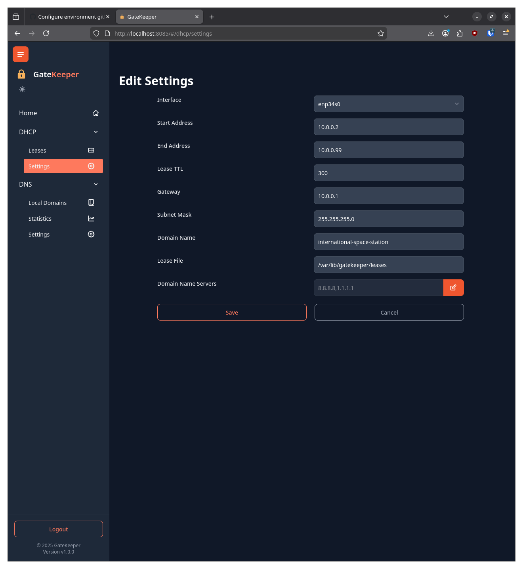Click the Settings gear icon next to DHCP Settings
523x569 pixels.
click(91, 166)
